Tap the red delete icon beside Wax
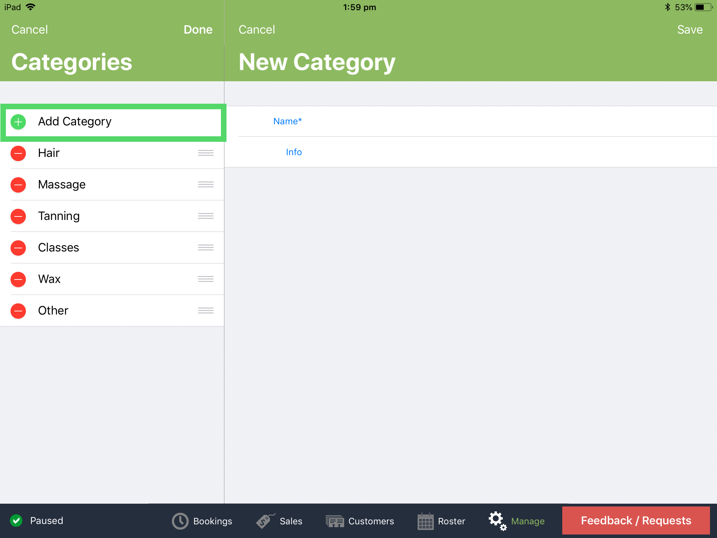The image size is (717, 538). [x=18, y=280]
